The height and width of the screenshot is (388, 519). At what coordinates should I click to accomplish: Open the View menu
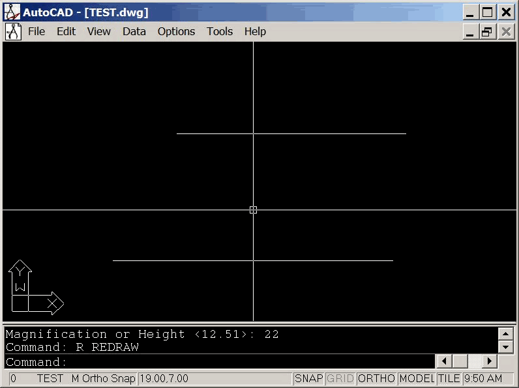point(98,31)
